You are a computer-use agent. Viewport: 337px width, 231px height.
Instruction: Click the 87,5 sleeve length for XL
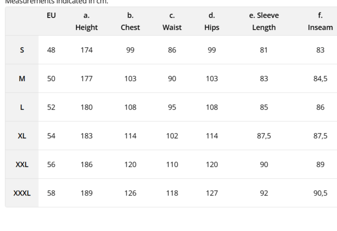pos(264,136)
